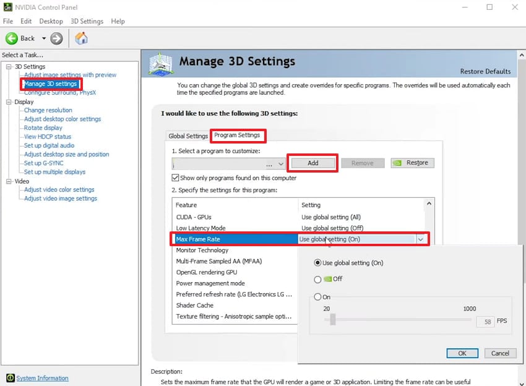Select Power management mode row
The width and height of the screenshot is (526, 386).
[x=210, y=283]
